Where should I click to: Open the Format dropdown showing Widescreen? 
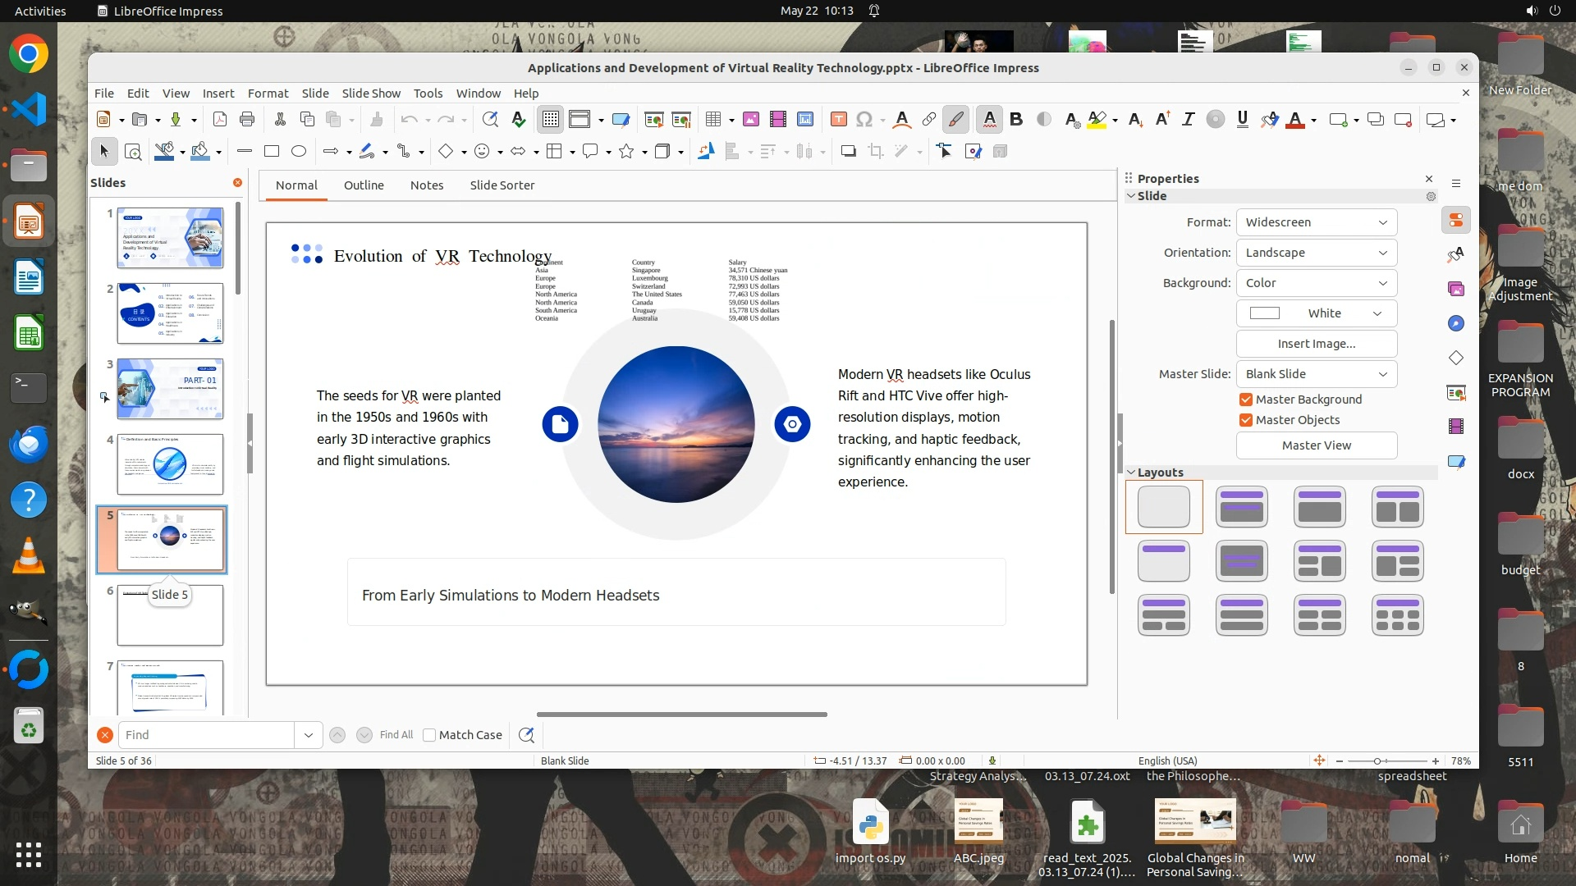click(x=1316, y=222)
